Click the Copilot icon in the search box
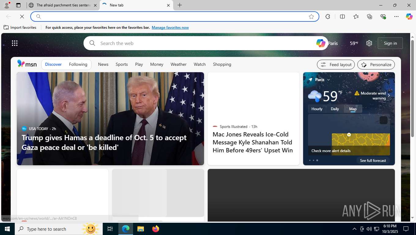This screenshot has width=416, height=235. (x=321, y=43)
